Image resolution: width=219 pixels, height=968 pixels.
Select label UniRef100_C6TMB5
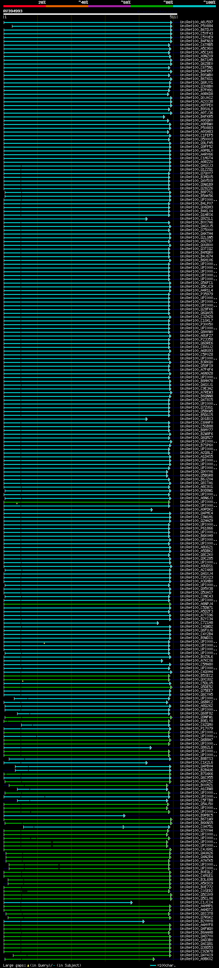pyautogui.click(x=196, y=45)
